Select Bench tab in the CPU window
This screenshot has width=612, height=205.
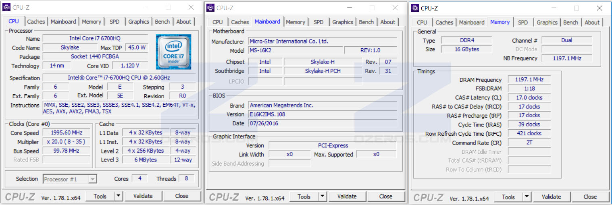click(162, 22)
